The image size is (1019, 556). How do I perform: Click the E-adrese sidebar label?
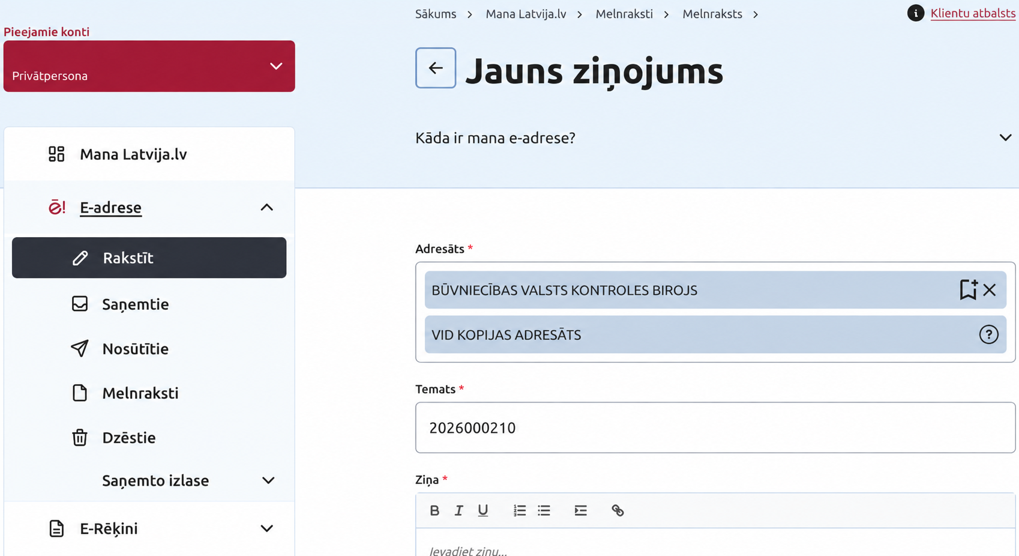(x=111, y=207)
